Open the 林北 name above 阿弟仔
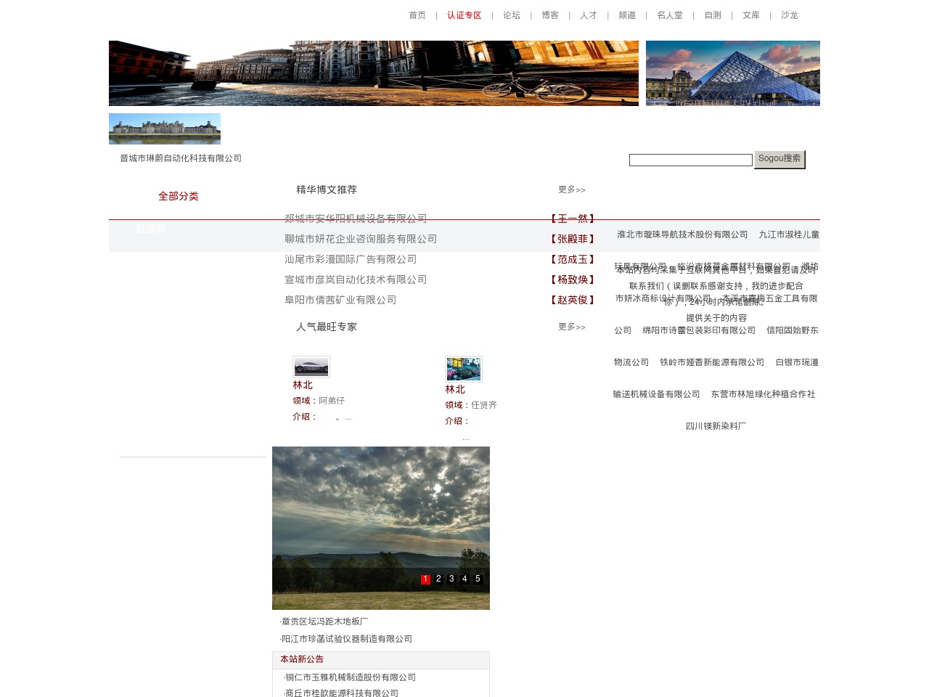This screenshot has height=697, width=929. (x=303, y=385)
